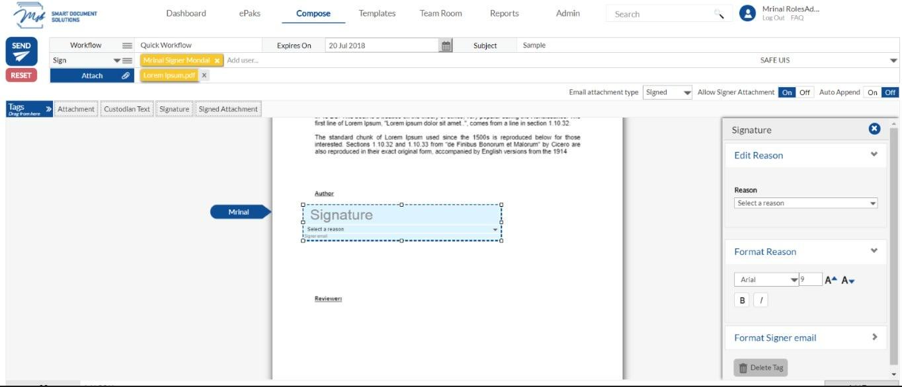Go to the ePaks tab

click(249, 13)
